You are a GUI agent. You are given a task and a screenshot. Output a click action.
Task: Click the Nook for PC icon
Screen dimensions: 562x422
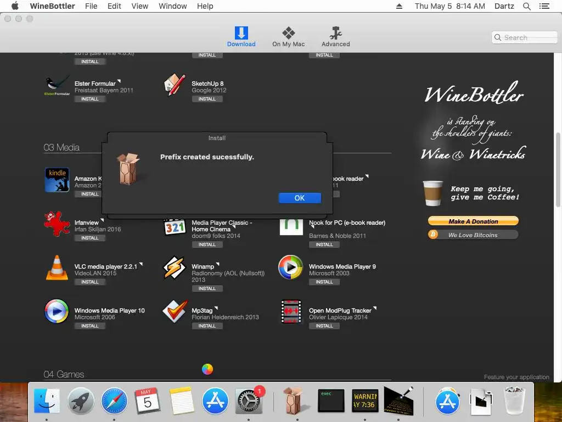(291, 227)
